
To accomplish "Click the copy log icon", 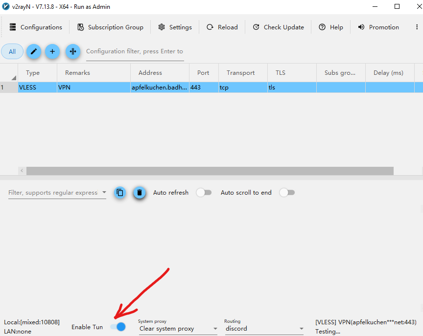I will (120, 193).
